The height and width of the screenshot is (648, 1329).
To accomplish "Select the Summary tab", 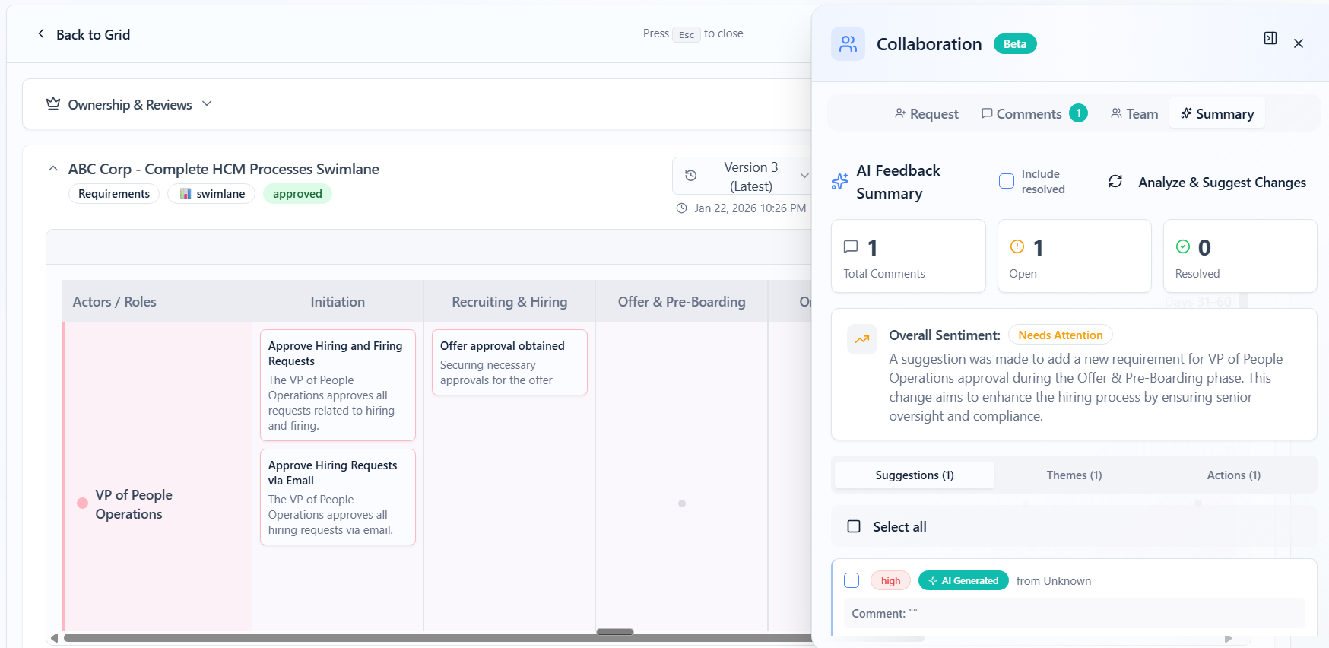I will pos(1217,113).
